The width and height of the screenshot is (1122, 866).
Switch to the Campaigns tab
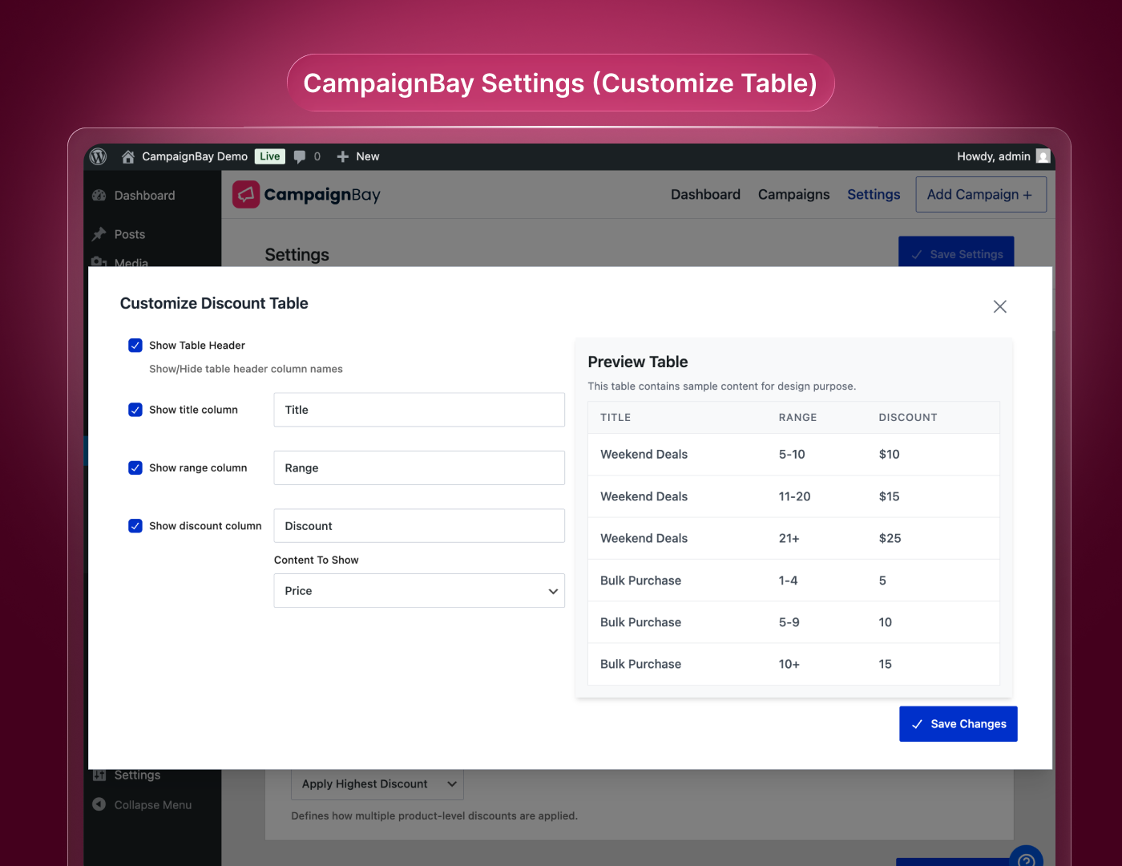tap(793, 195)
